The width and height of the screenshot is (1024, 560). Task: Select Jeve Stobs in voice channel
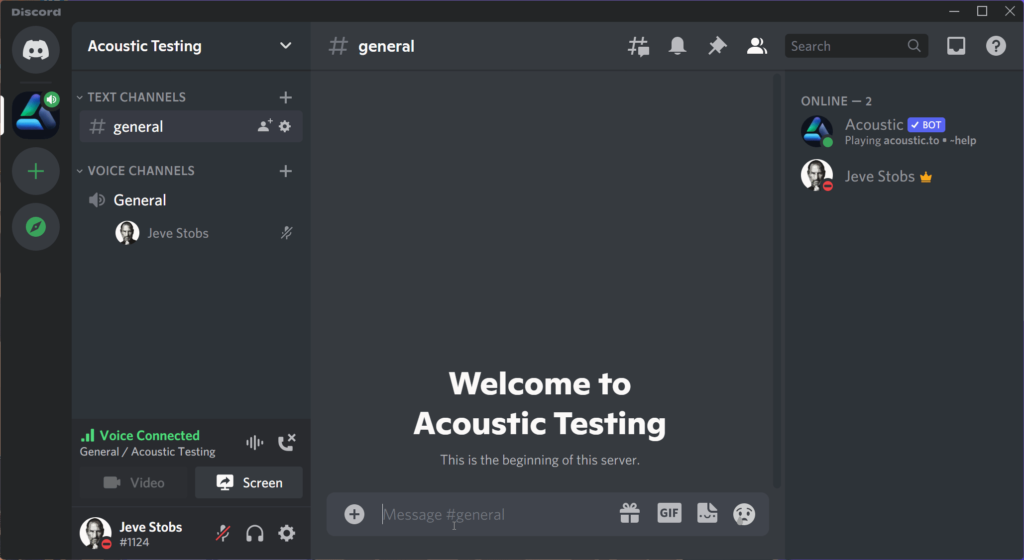(x=204, y=233)
